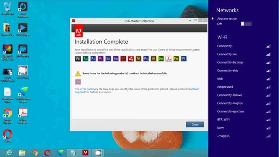Select the DivX Movies desktop shortcut
The height and width of the screenshot is (157, 279).
[x=23, y=51]
